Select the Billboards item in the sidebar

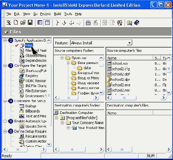click(x=33, y=111)
